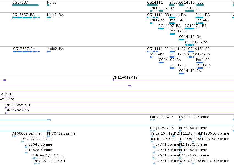The width and height of the screenshot is (234, 165).
Task: Select the Poc1-RB transcript label
Action: click(202, 20)
